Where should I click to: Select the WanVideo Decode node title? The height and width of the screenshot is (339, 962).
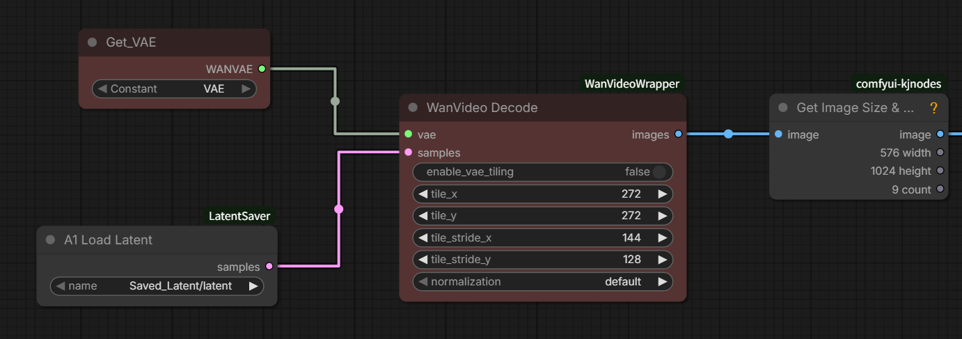(482, 108)
